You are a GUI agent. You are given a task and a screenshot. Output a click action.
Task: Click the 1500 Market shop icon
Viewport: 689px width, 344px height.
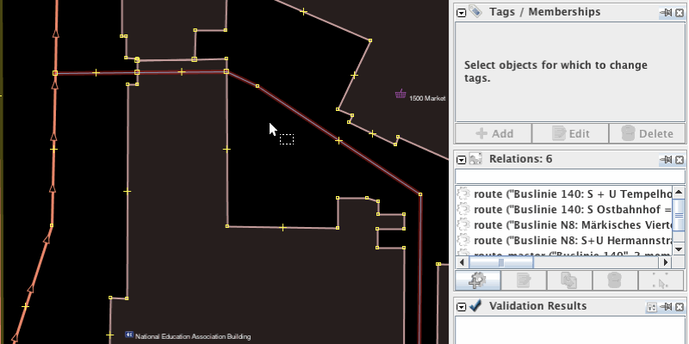(400, 94)
